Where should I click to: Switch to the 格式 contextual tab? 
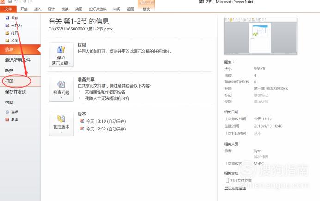coord(146,9)
